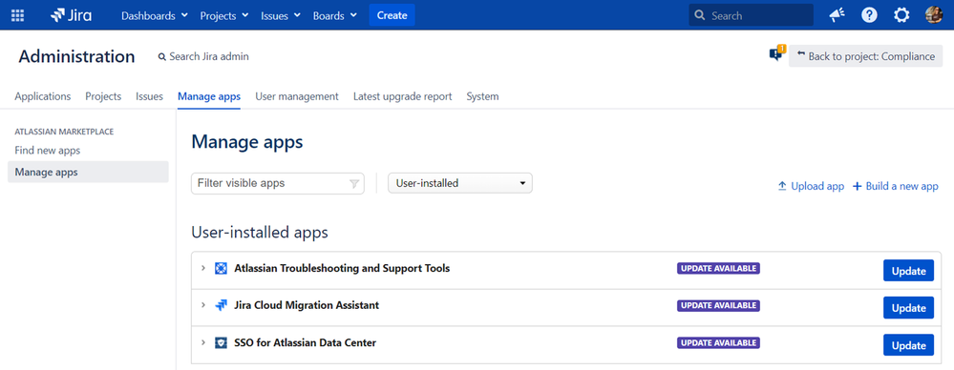Open the feedback megaphone icon
This screenshot has width=954, height=370.
[x=837, y=15]
